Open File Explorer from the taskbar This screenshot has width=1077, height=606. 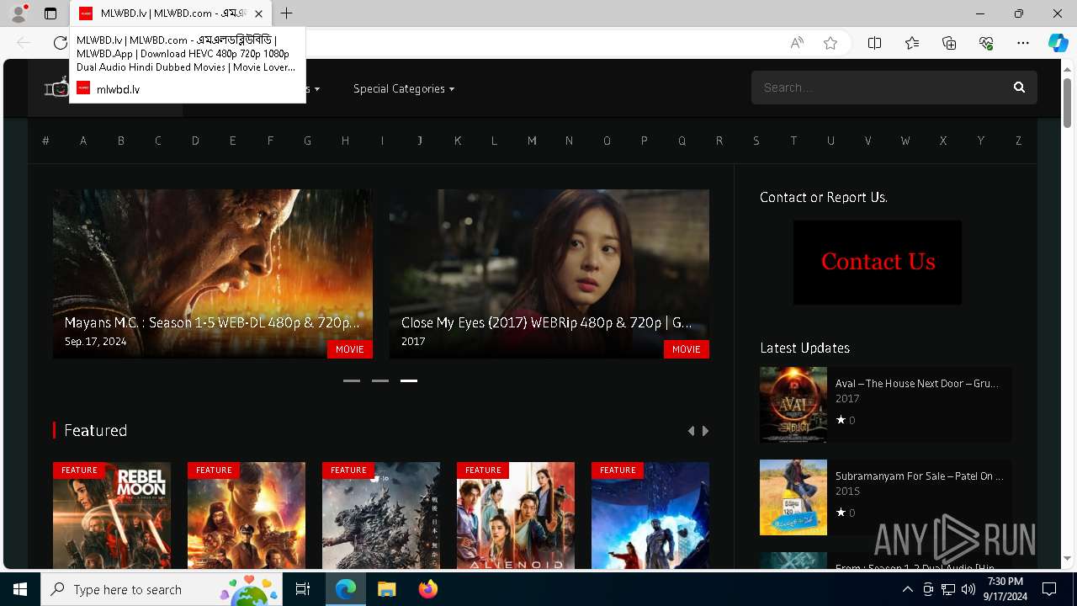click(x=386, y=589)
